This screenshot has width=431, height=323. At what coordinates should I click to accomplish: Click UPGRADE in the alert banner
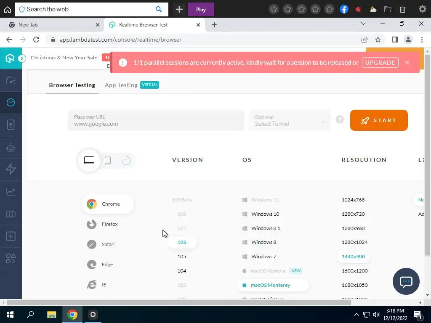coord(380,63)
